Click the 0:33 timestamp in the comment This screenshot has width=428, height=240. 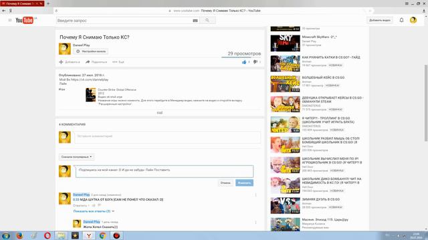[76, 200]
